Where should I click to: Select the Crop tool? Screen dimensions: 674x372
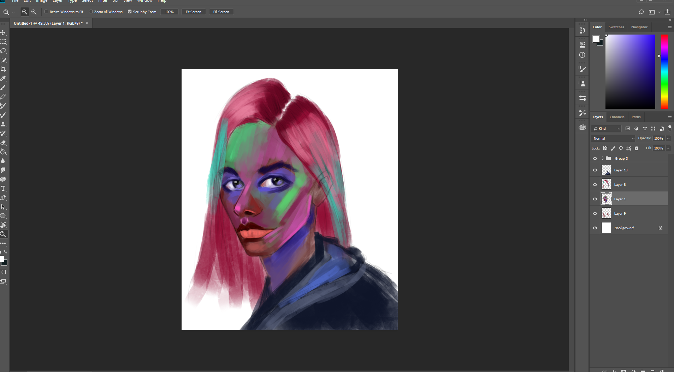[x=3, y=69]
